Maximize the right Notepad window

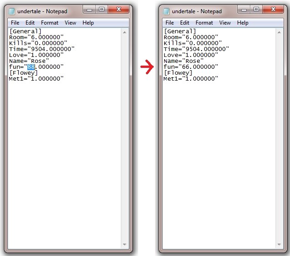pos(256,10)
